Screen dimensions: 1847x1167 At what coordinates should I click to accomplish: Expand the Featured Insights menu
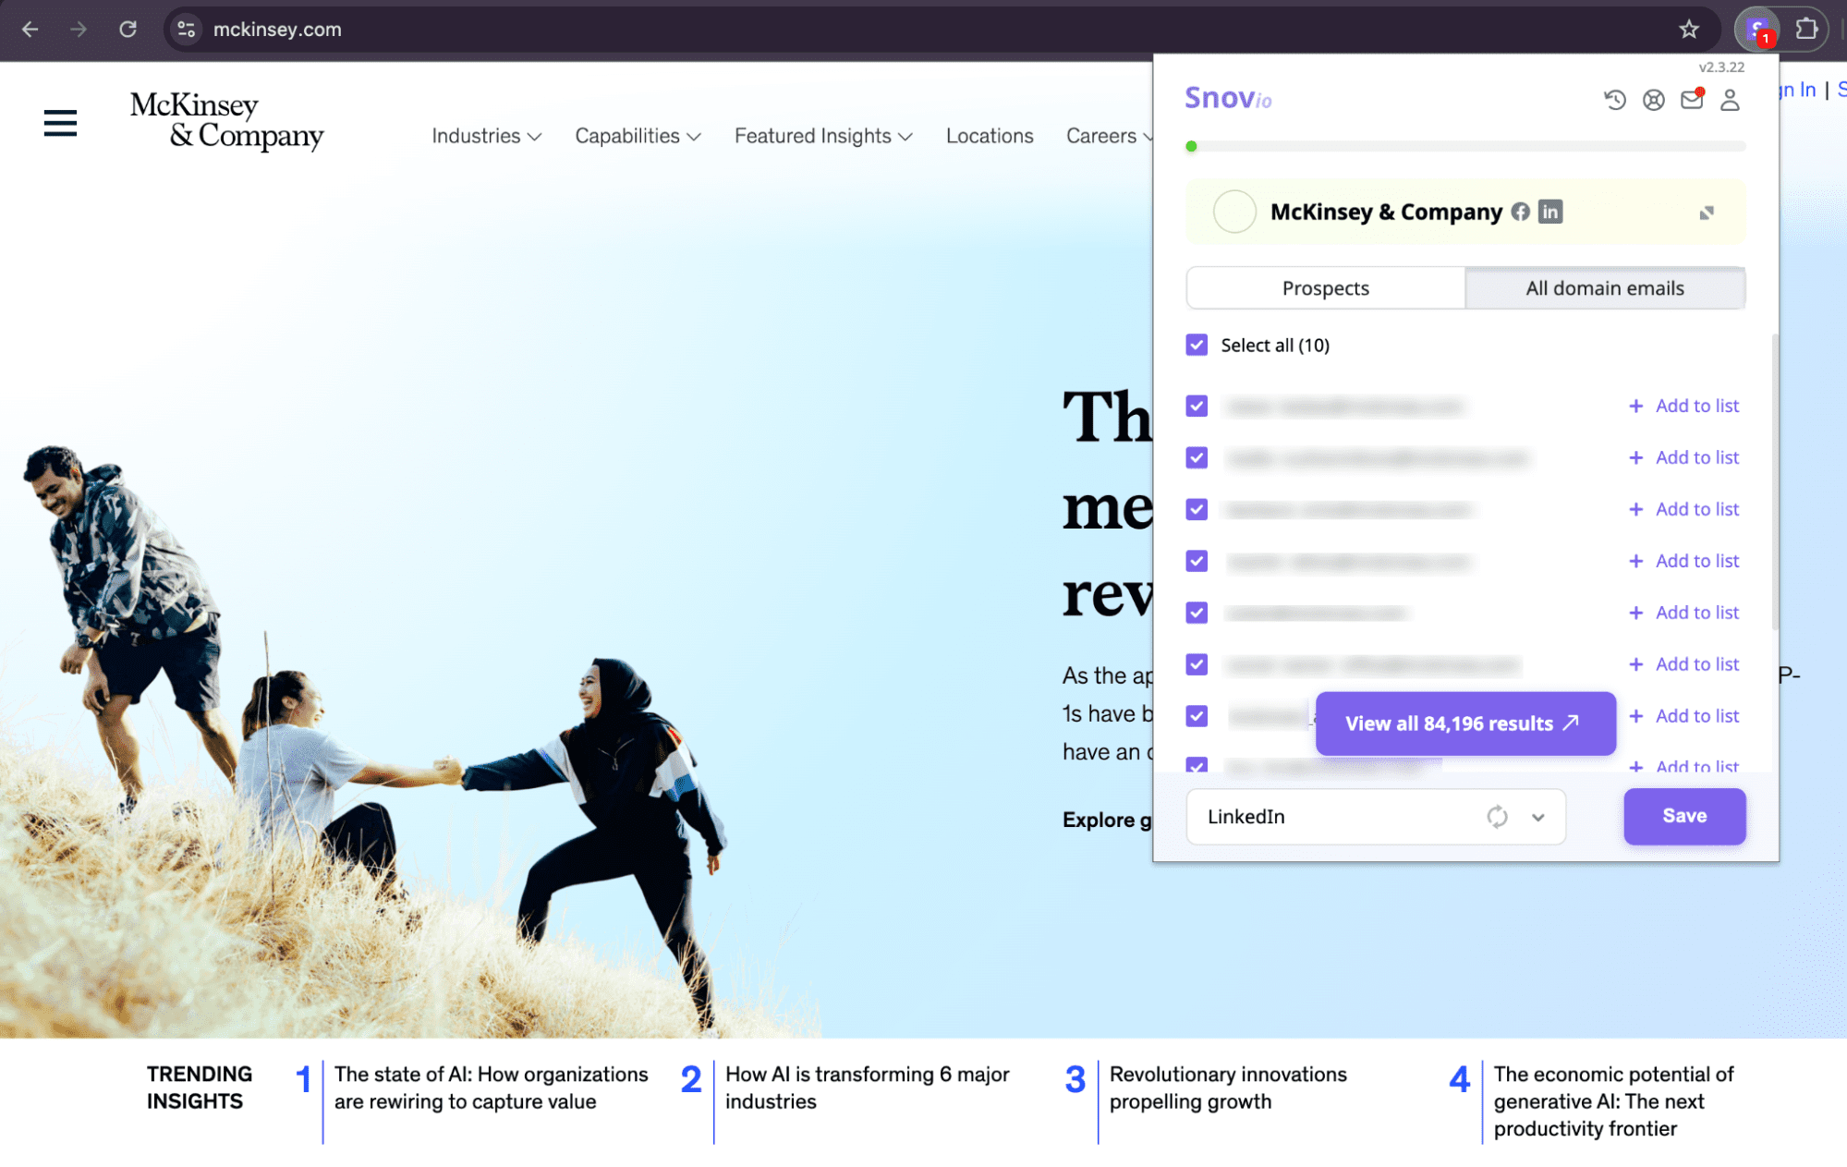822,136
